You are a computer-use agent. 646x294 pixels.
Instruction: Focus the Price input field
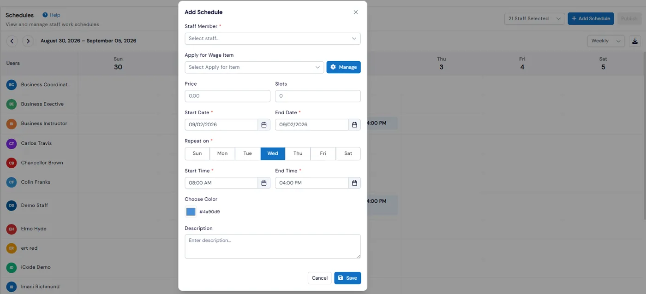(x=227, y=96)
